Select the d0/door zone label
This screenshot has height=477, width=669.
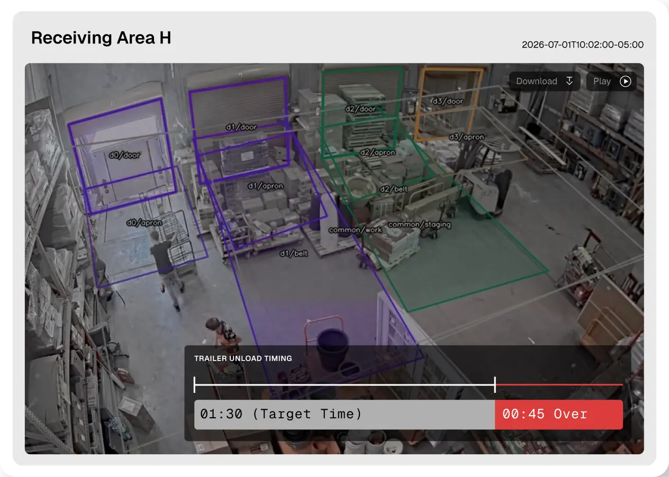125,155
